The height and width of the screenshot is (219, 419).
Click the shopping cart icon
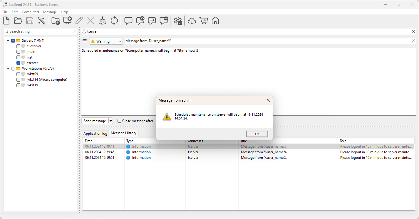[x=203, y=21]
